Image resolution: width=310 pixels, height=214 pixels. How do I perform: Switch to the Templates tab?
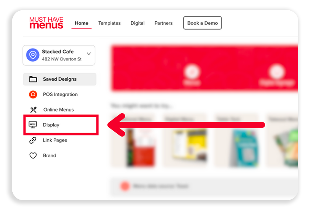coord(109,23)
